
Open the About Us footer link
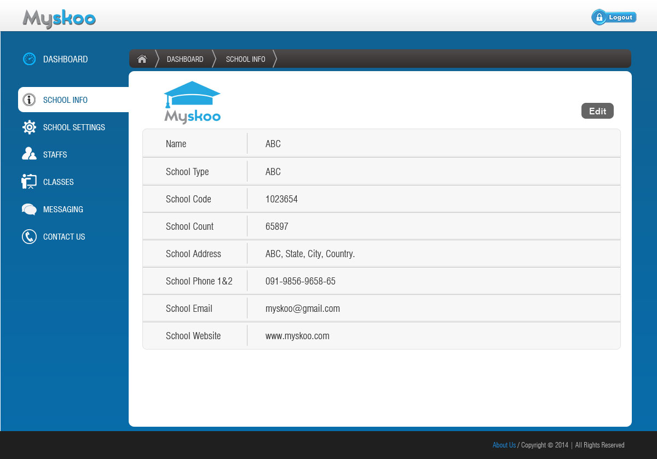tap(504, 445)
